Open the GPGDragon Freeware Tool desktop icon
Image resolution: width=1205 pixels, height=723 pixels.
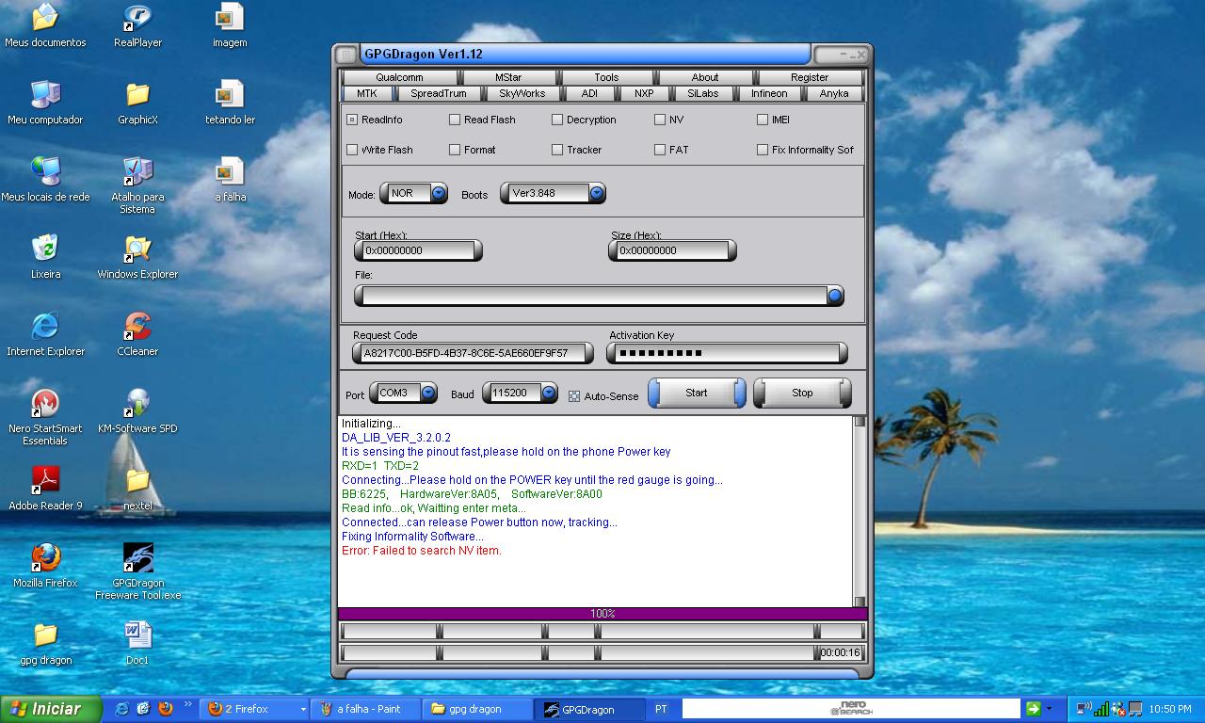click(138, 559)
